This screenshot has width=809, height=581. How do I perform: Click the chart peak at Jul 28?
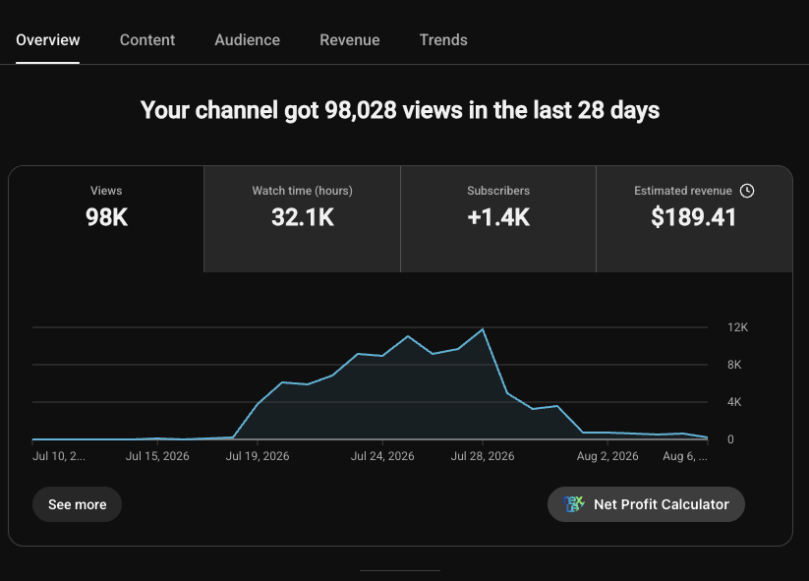[483, 329]
